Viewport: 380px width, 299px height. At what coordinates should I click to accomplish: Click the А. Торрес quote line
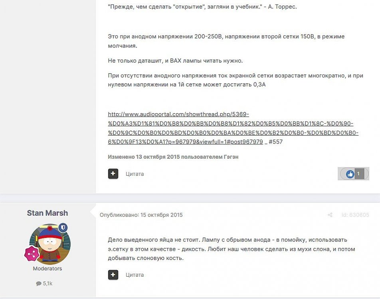point(202,6)
